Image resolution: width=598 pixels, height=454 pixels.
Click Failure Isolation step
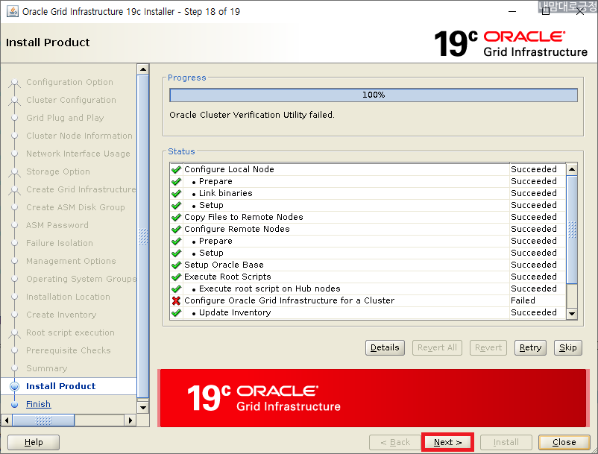point(59,243)
